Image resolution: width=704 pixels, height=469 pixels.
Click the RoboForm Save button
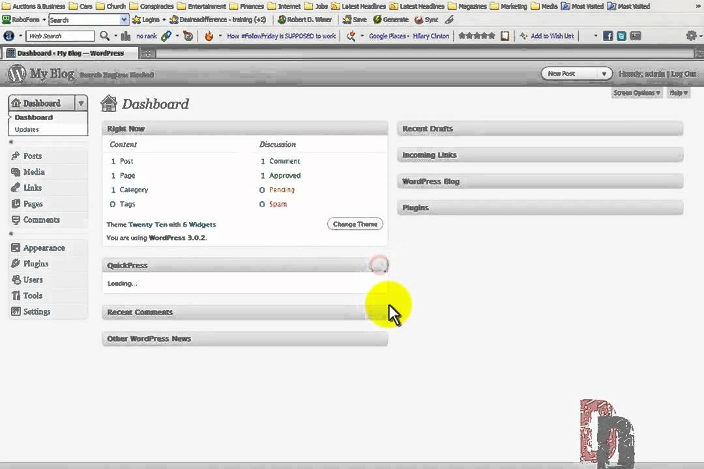tap(355, 20)
